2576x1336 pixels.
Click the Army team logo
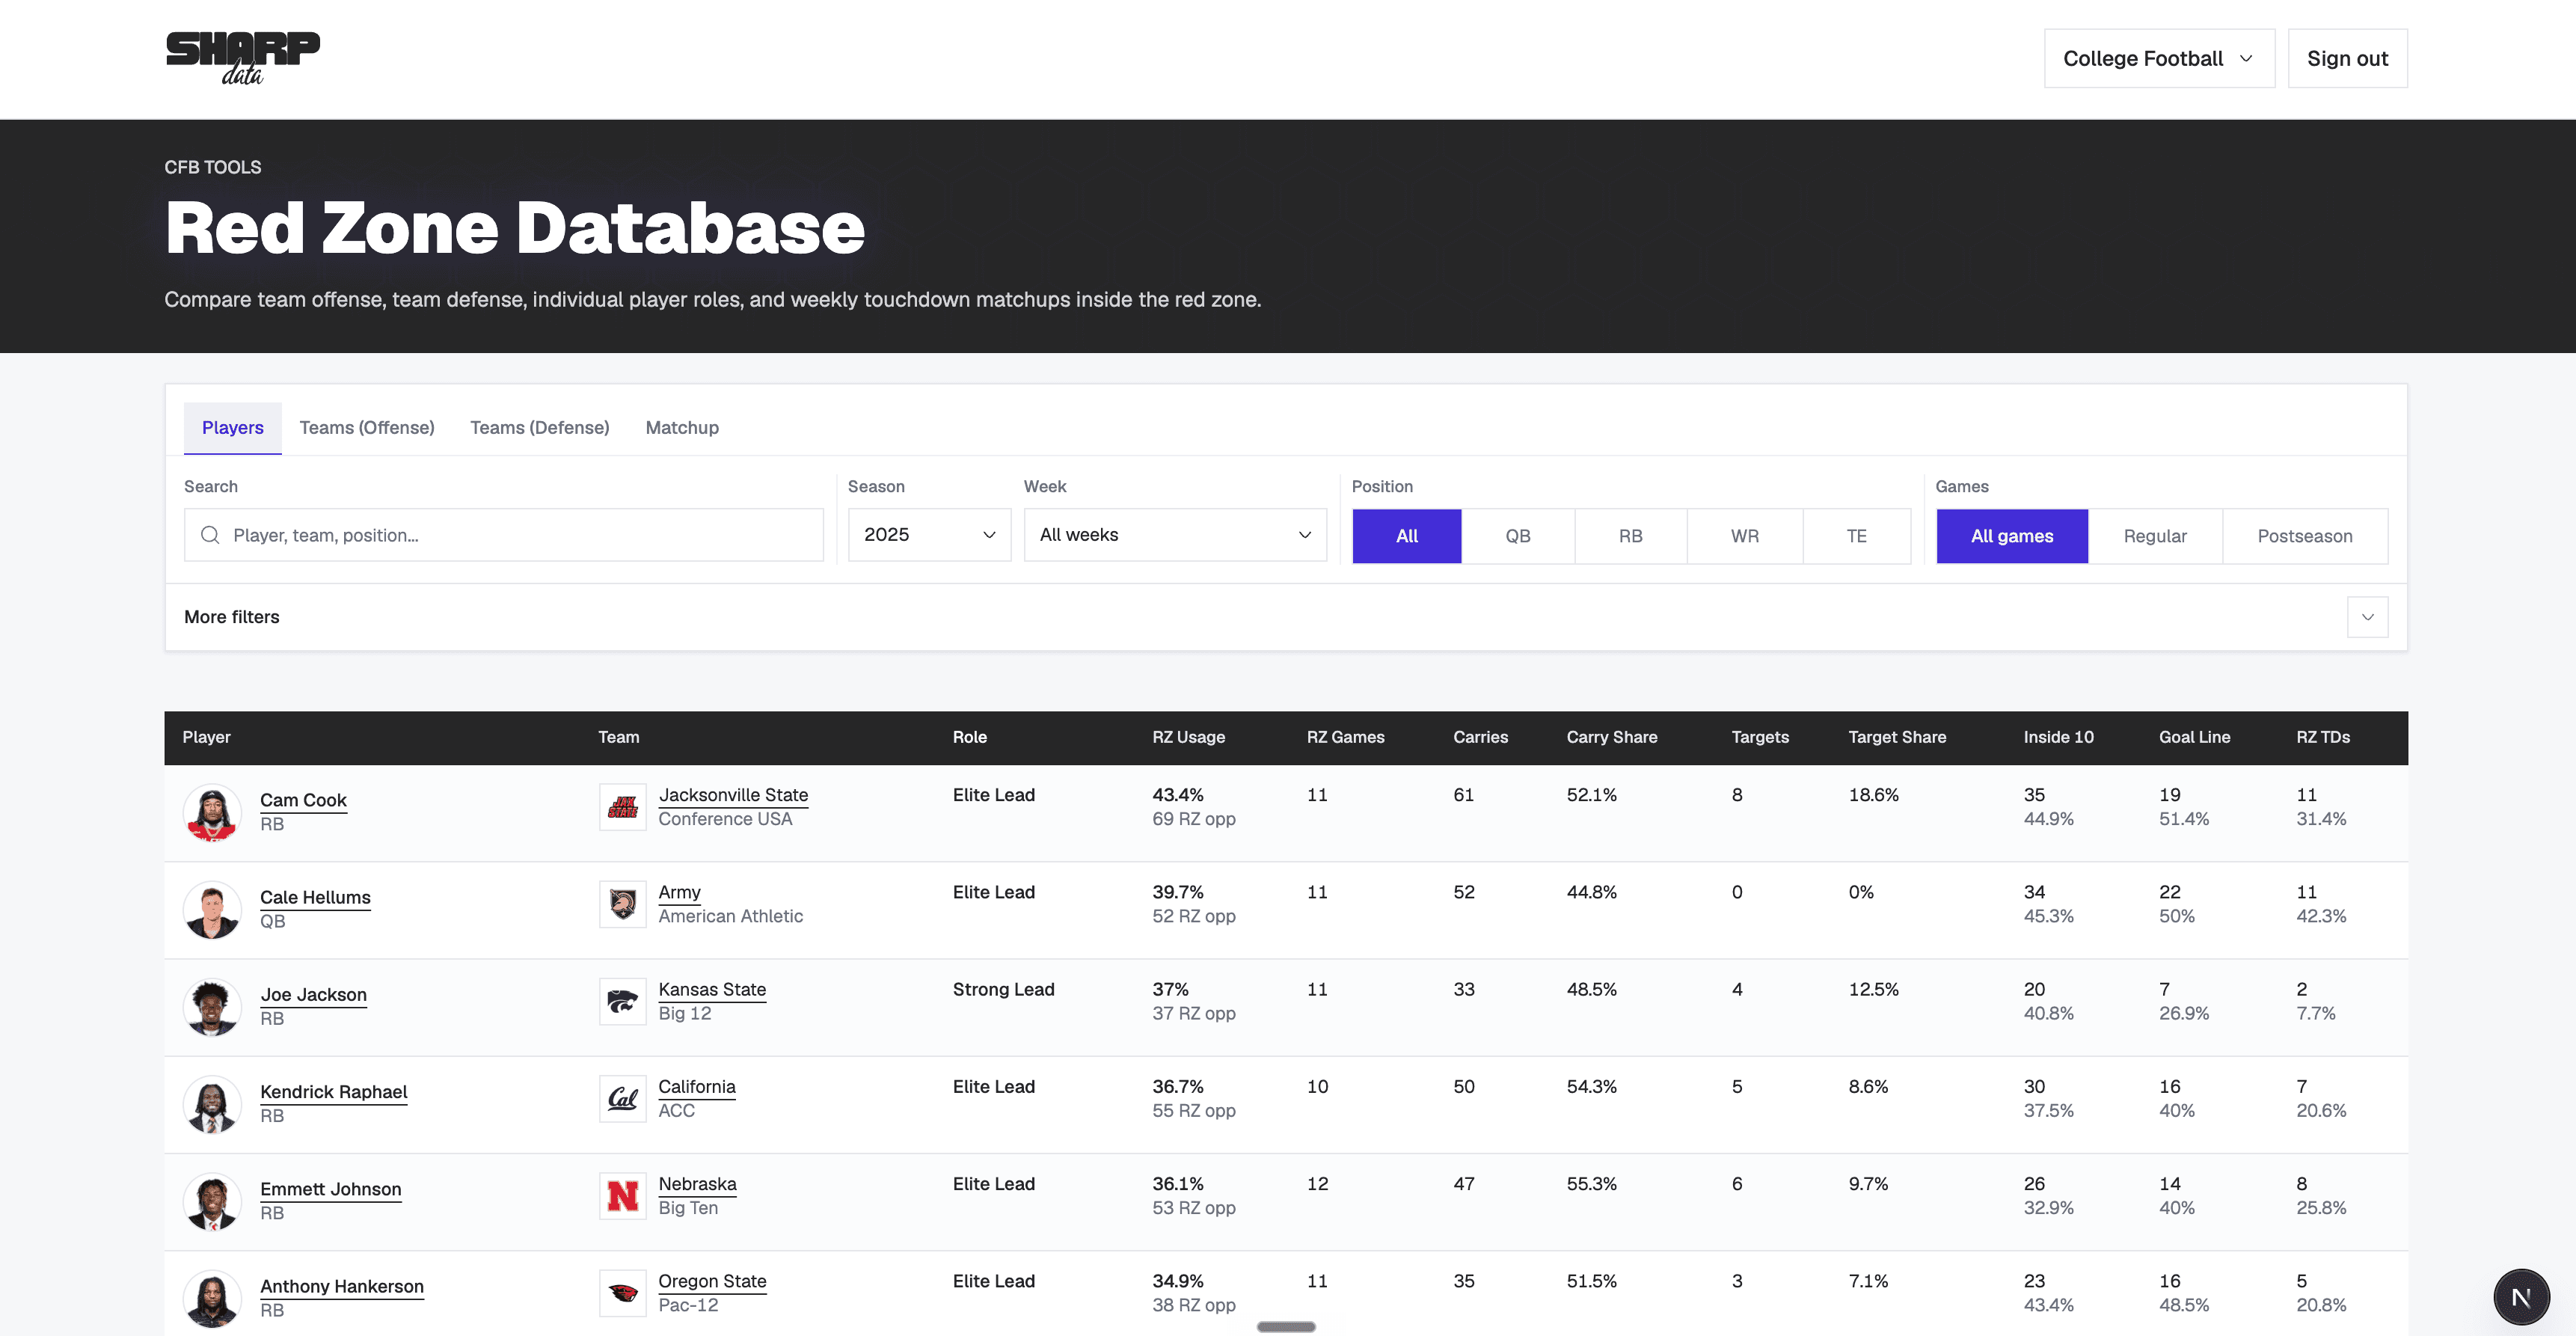click(623, 904)
